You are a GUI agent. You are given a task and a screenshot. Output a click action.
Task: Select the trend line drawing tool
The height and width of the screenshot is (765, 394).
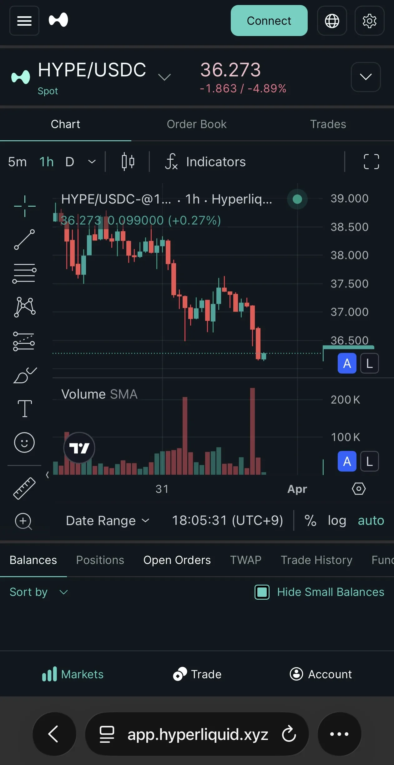[x=25, y=240]
